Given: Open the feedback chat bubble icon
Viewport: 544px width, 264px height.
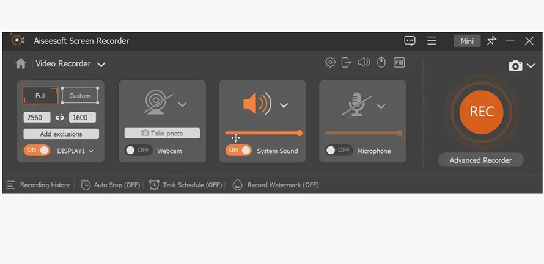Looking at the screenshot, I should 410,41.
